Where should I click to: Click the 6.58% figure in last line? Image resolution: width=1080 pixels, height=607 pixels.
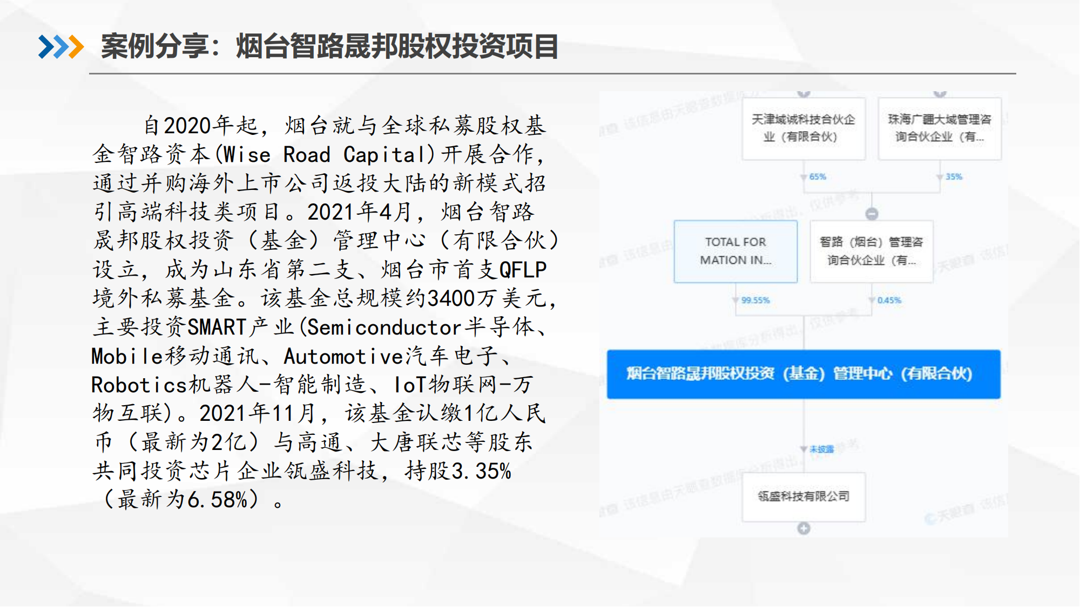pos(218,500)
